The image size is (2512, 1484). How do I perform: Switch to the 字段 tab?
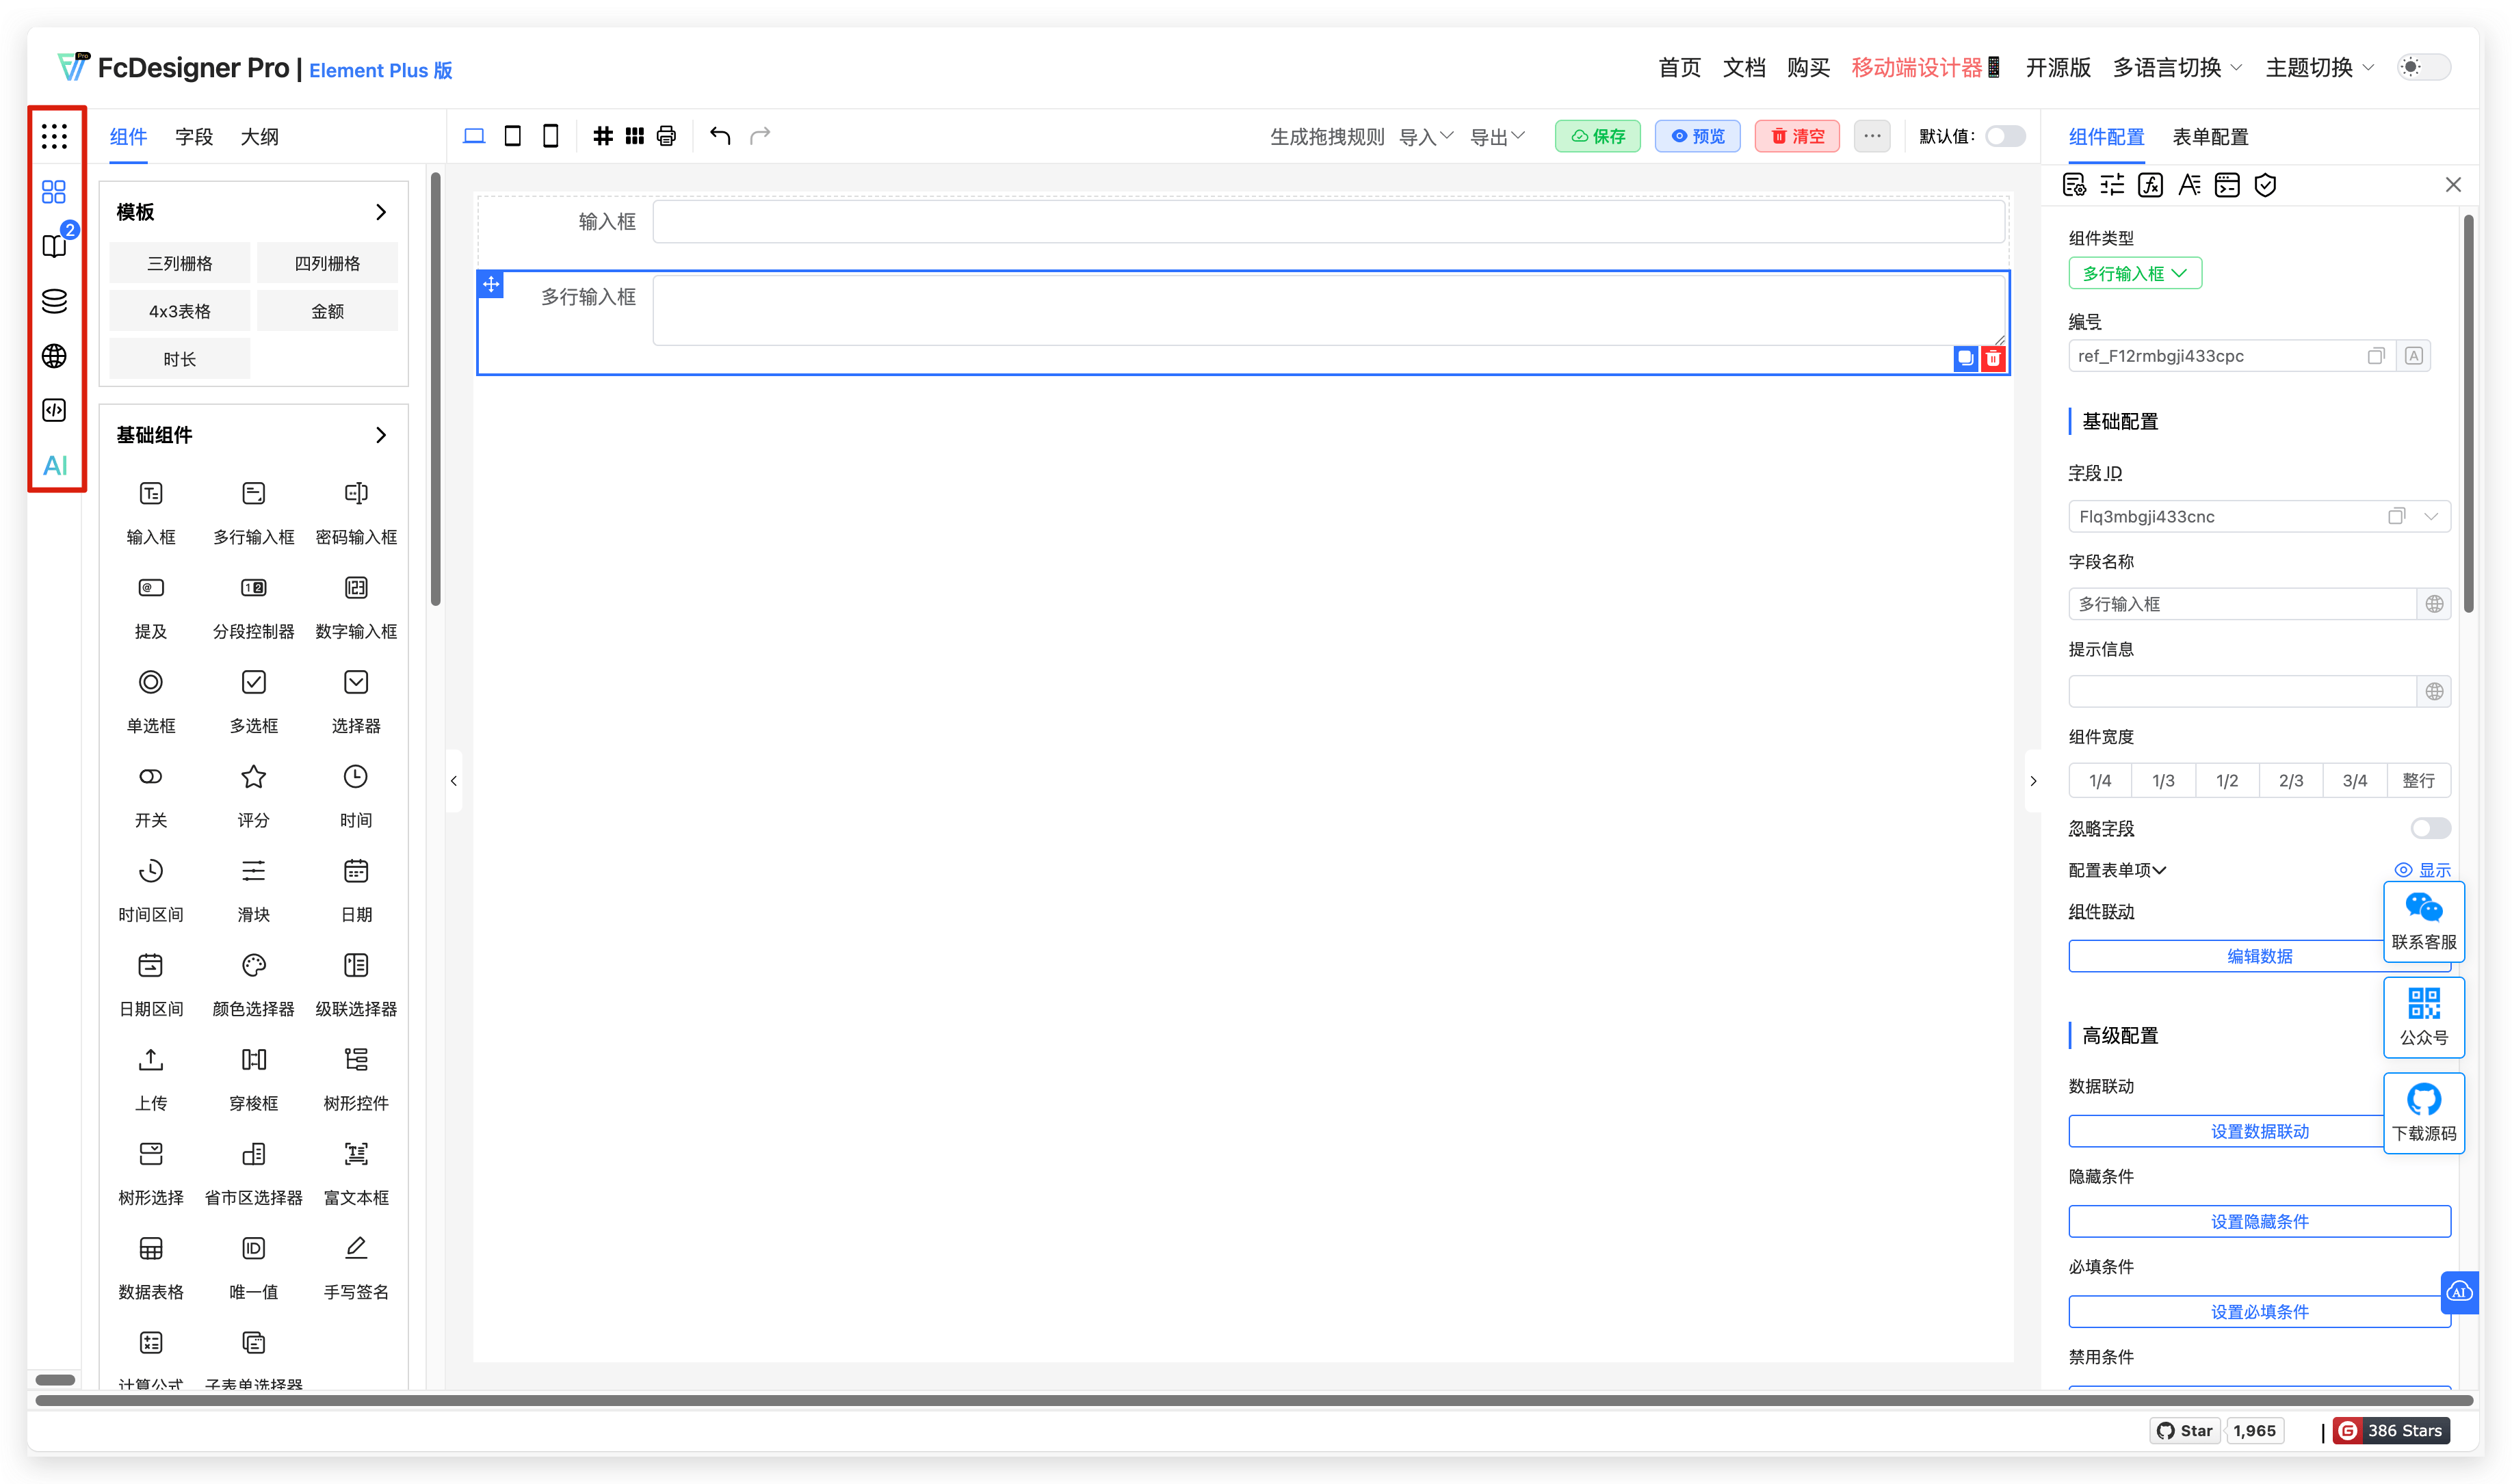[193, 137]
